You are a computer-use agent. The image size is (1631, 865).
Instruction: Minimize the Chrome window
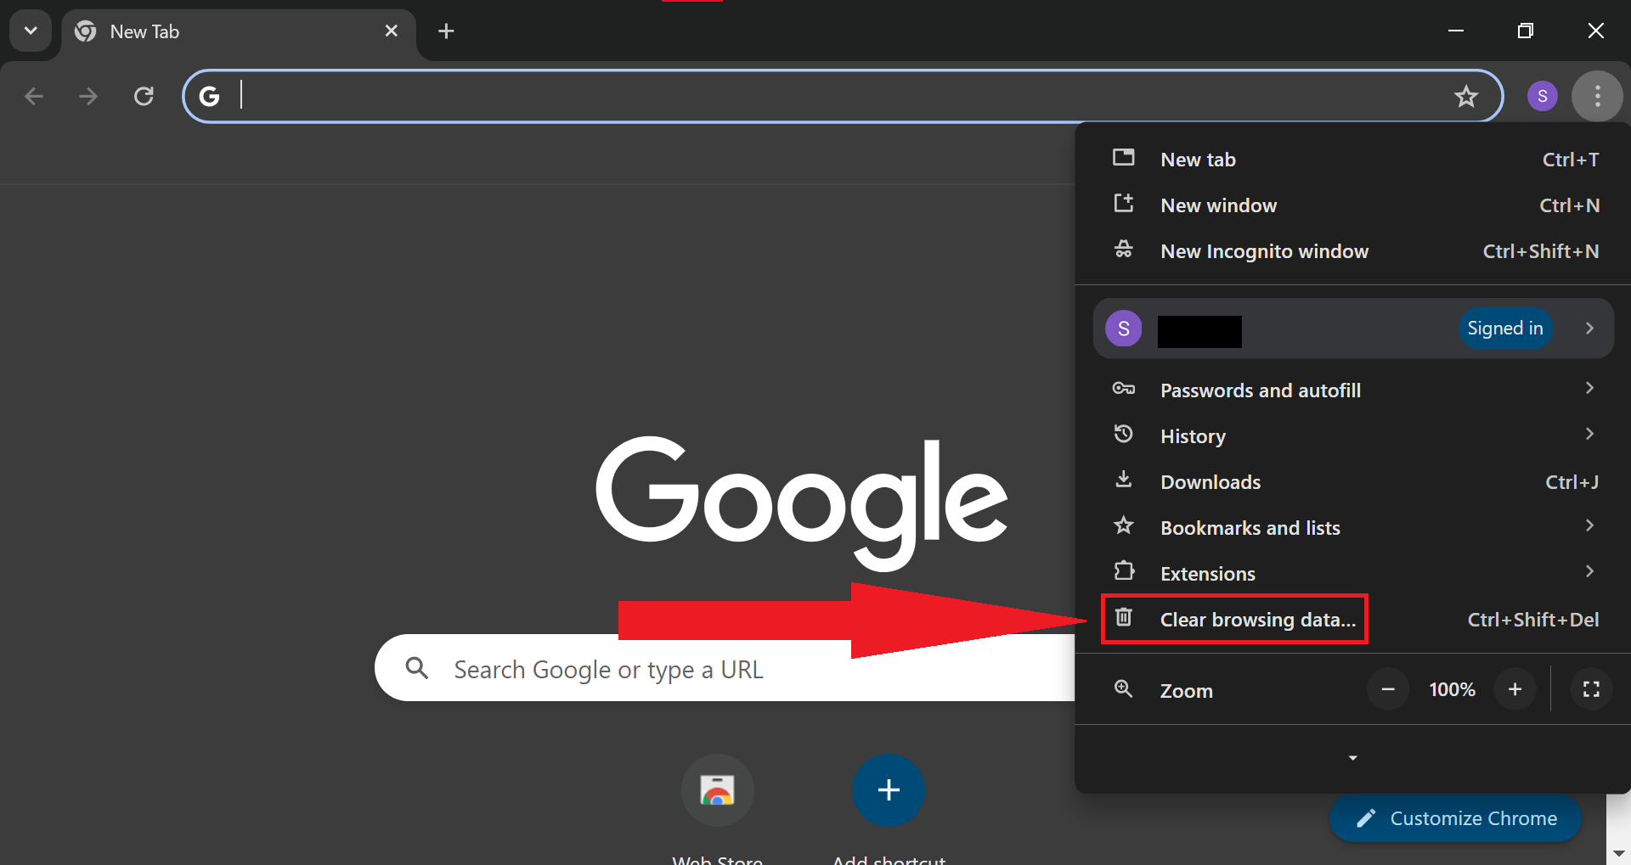tap(1456, 31)
